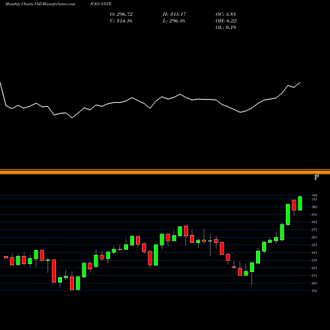Click the 271 price axis label
The width and height of the screenshot is (330, 330).
pyautogui.click(x=314, y=230)
